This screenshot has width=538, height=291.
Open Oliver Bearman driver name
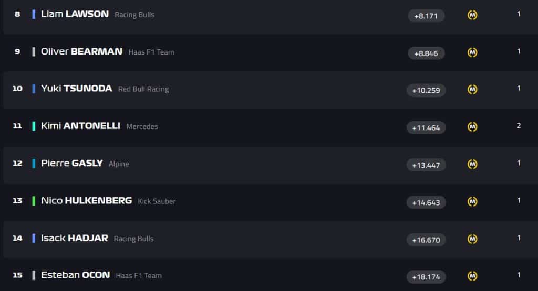[81, 51]
